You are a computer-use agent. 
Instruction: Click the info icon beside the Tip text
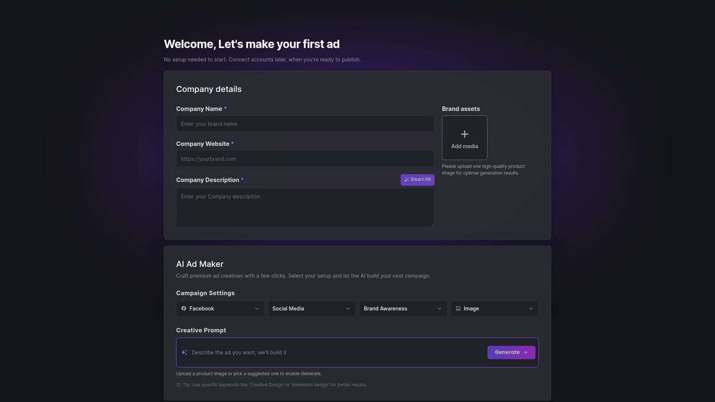(178, 385)
